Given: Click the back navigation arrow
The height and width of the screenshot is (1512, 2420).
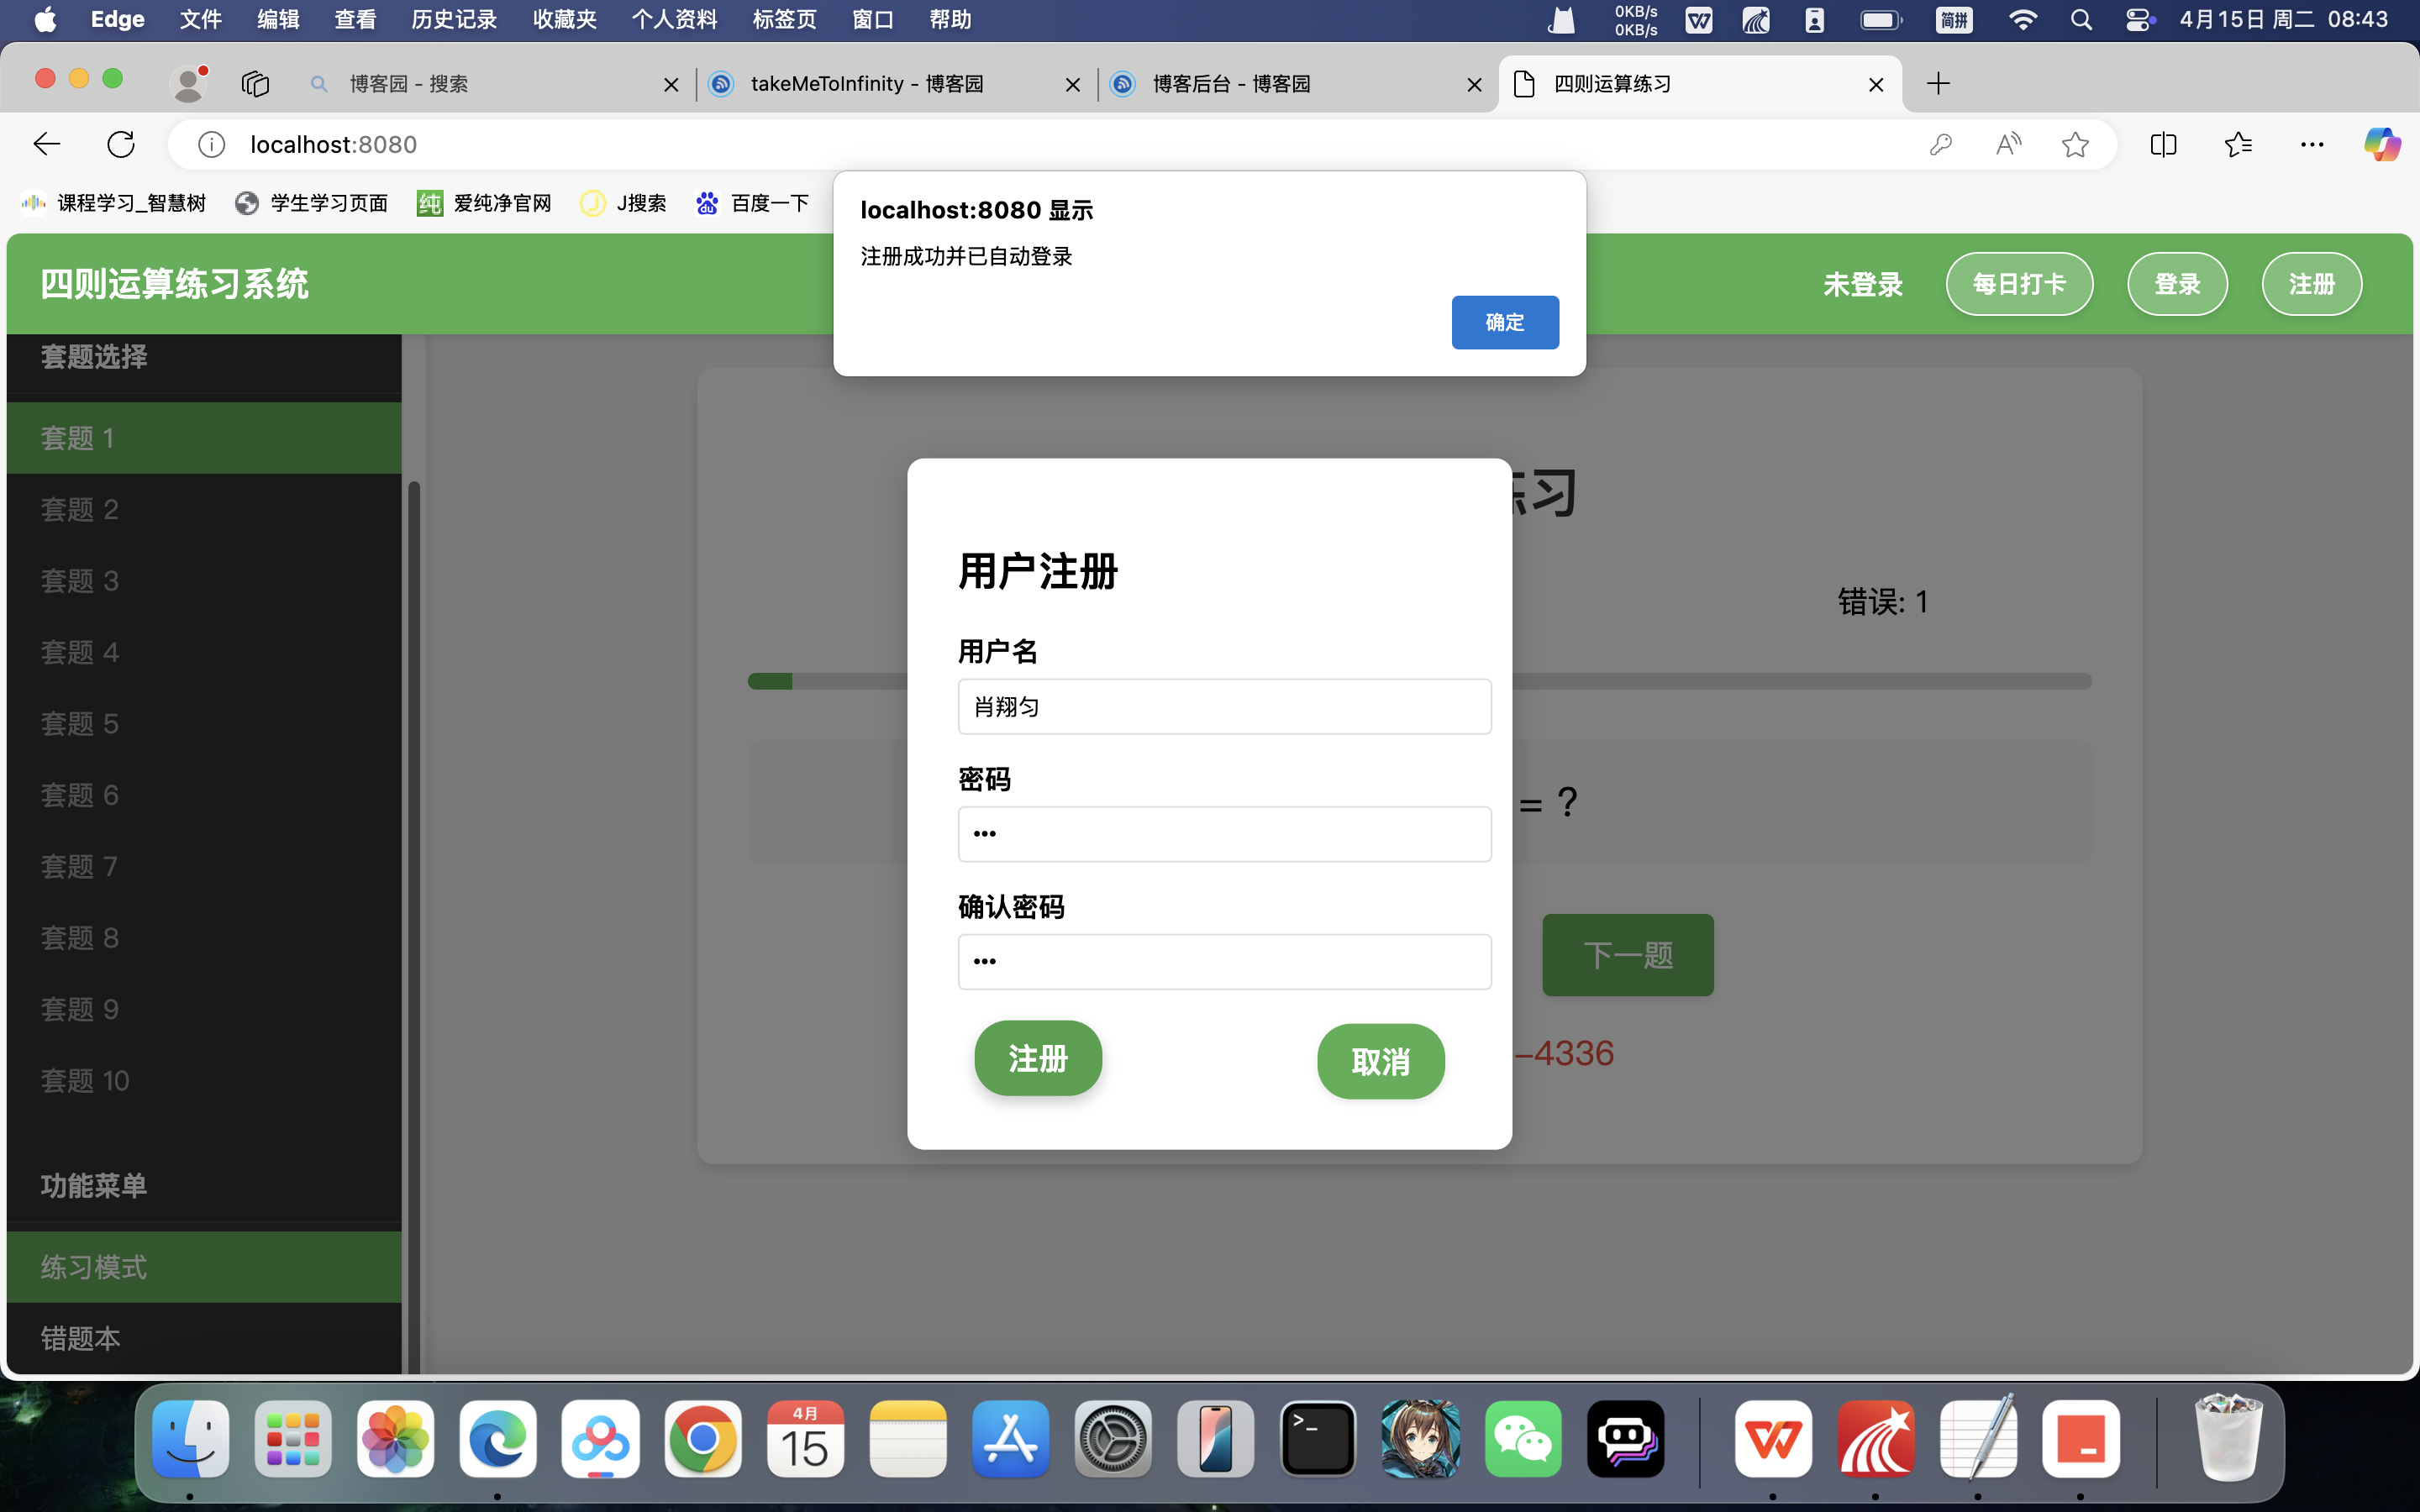Looking at the screenshot, I should [x=47, y=144].
